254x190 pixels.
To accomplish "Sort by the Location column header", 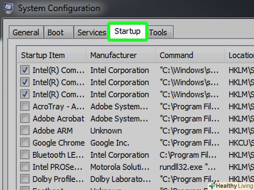I will click(x=241, y=55).
